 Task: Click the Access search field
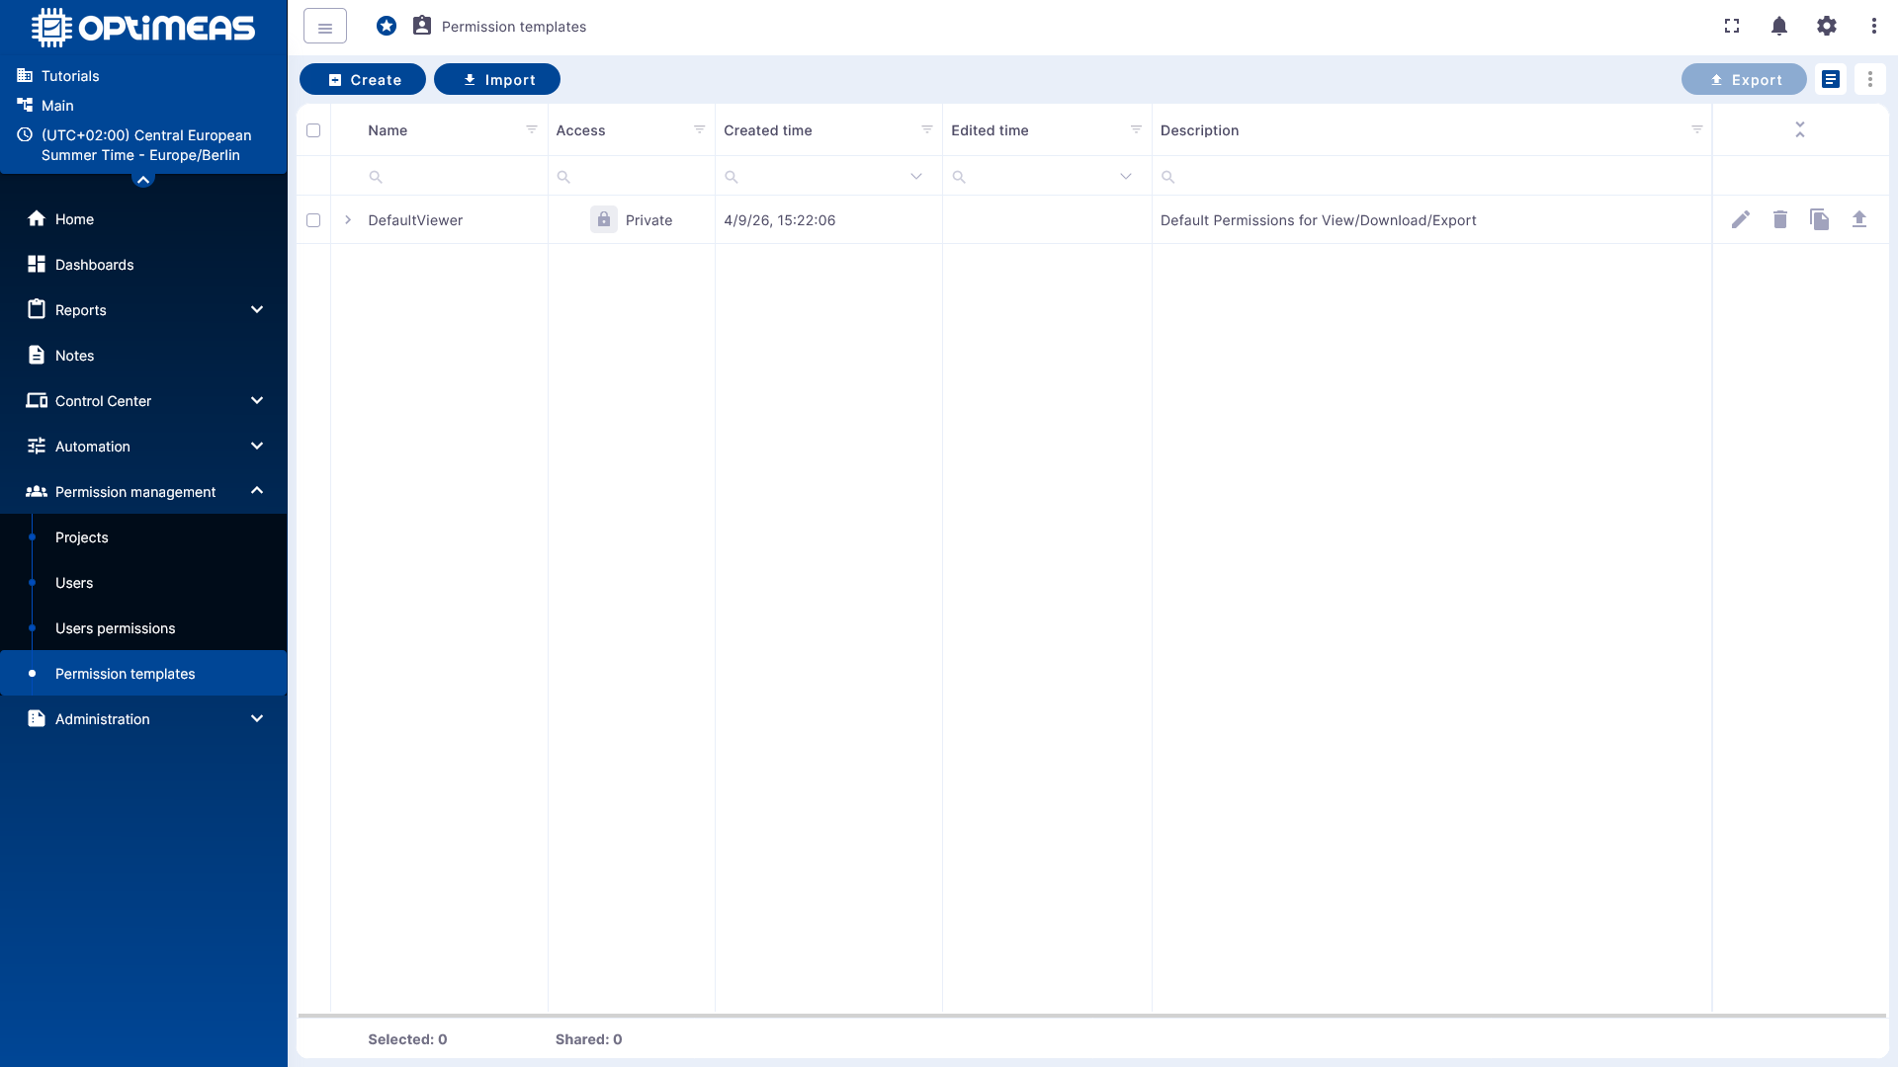coord(631,177)
